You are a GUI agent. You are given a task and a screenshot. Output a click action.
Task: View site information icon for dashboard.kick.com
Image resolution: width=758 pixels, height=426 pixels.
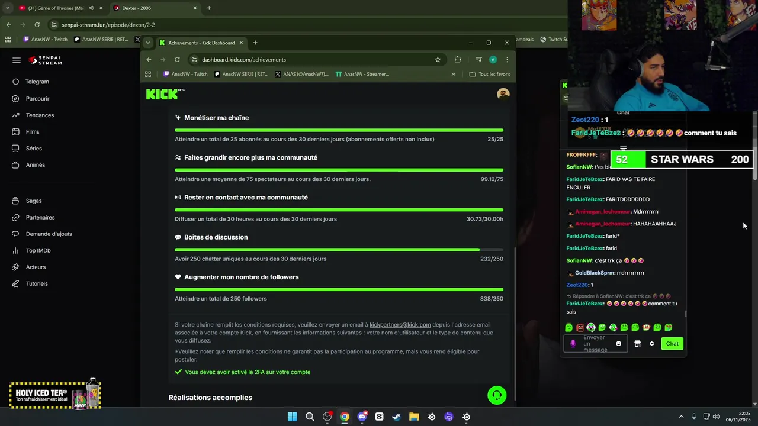click(194, 59)
